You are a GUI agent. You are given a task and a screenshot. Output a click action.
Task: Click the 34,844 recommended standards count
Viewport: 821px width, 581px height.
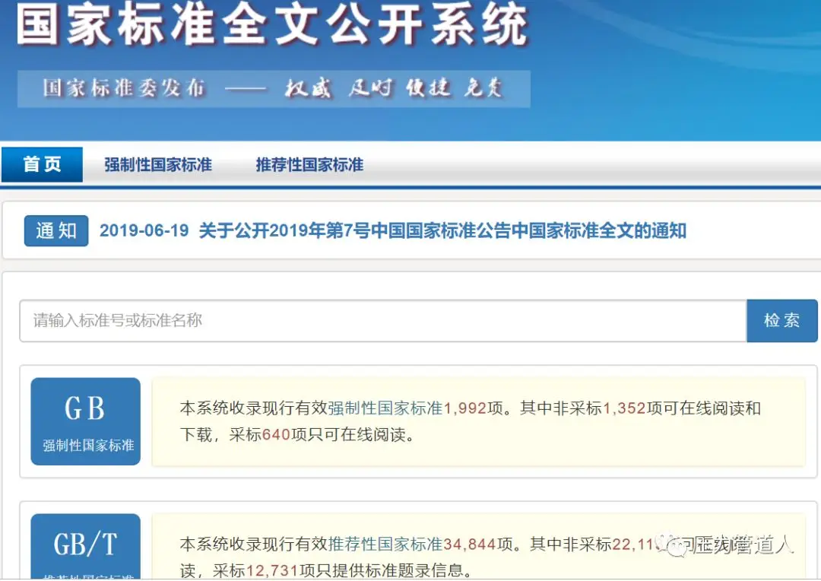(470, 544)
